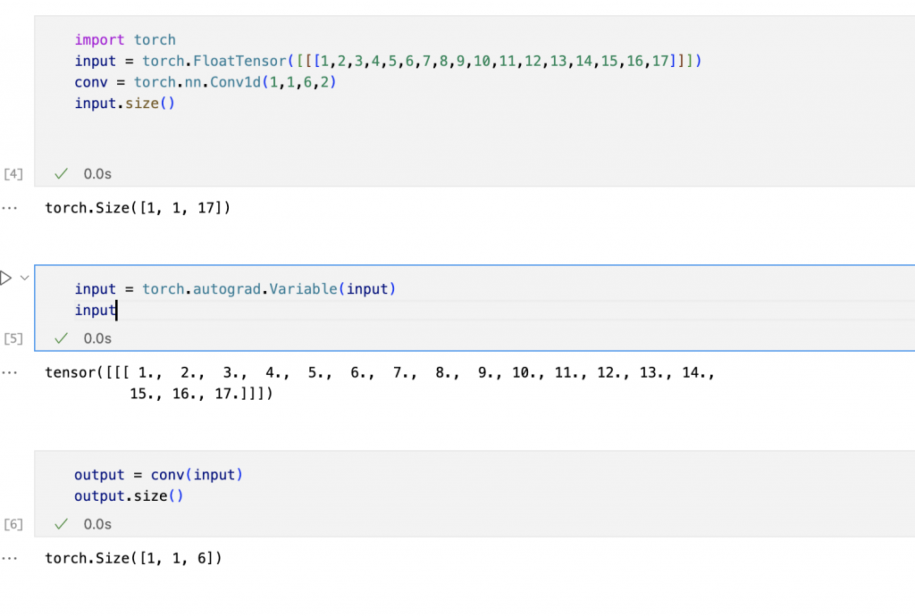Click success checkmark of cell 4
Screen dimensions: 915x616
click(62, 174)
